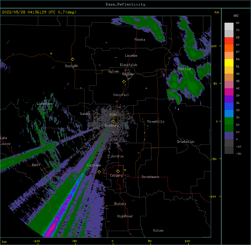Image resolution: width=251 pixels, height=245 pixels.
Task: Click the yellow marker right of the Cochrane label
Action: (99, 172)
